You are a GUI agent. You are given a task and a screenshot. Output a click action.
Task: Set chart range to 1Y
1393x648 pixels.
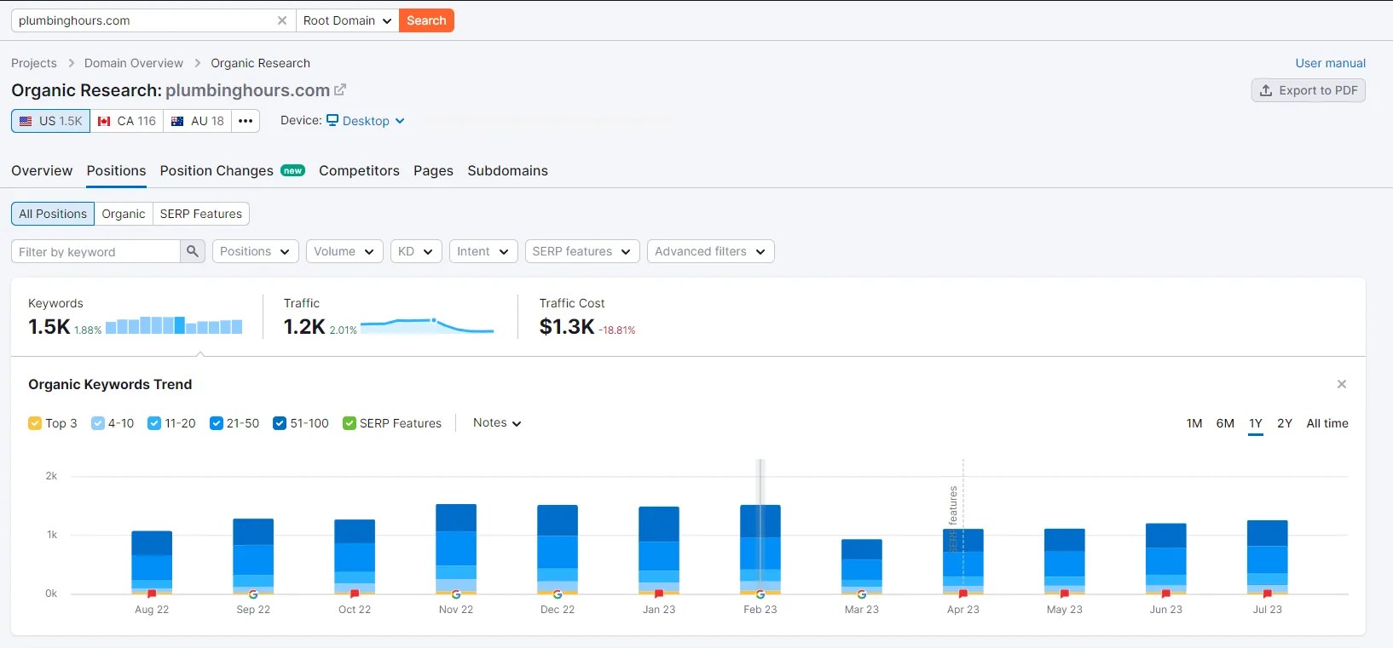point(1256,423)
